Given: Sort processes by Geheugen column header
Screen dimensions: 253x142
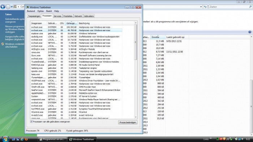Looking at the screenshot, I should coord(72,23).
